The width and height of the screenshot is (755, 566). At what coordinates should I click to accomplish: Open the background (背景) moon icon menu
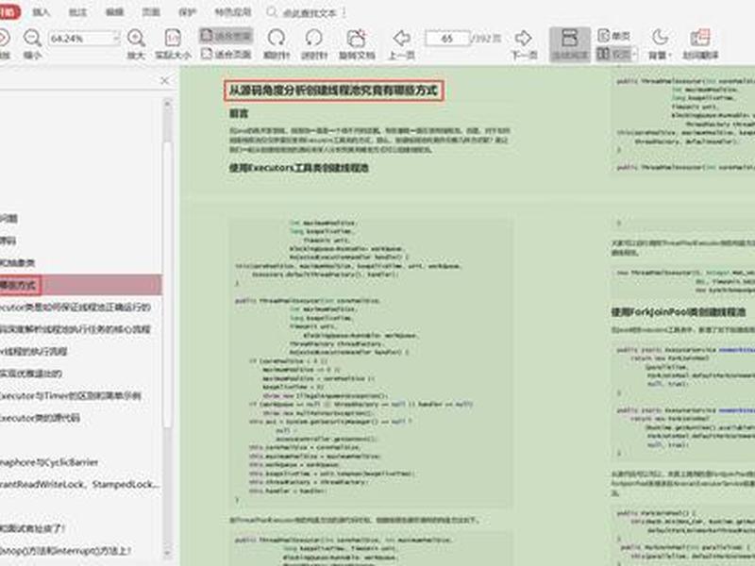660,43
